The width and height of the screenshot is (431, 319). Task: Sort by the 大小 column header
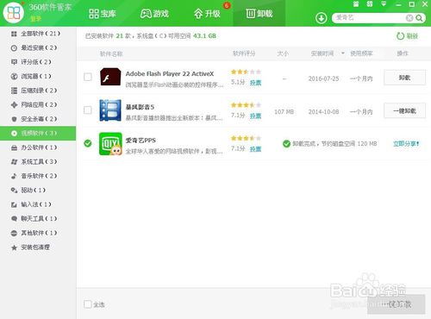point(283,53)
